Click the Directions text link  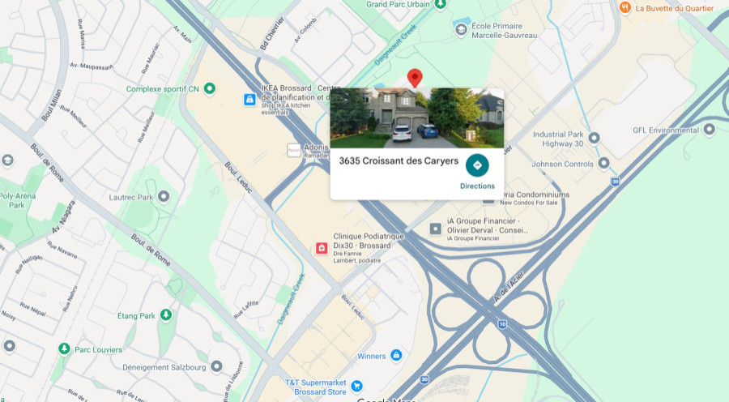477,186
